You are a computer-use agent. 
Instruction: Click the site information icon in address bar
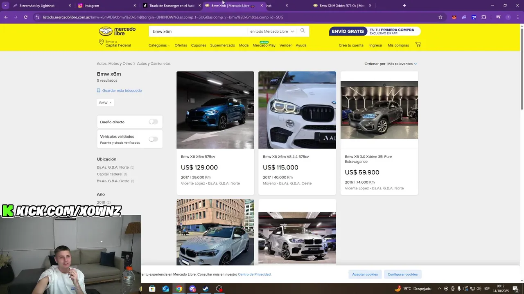(x=37, y=17)
